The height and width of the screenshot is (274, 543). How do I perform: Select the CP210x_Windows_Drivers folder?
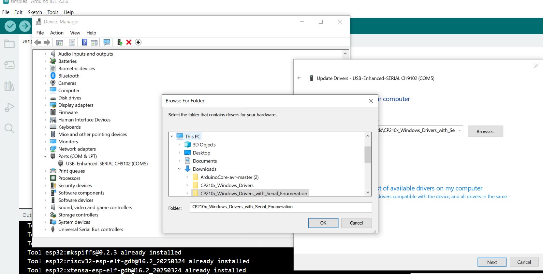pos(227,185)
